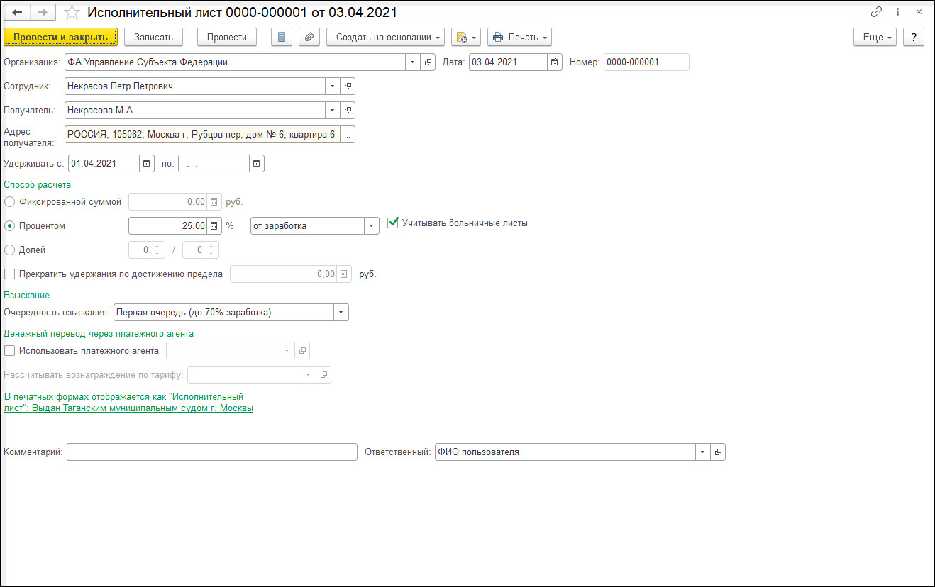Screen dimensions: 935x587
Task: Open the тариф record card icon
Action: tap(323, 374)
